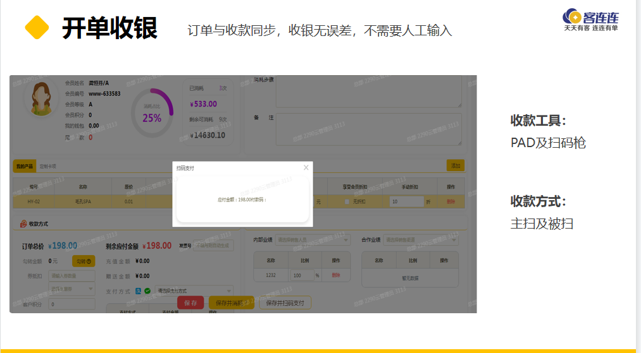
Task: Open the 合作业绩 channel dropdown
Action: pos(421,240)
